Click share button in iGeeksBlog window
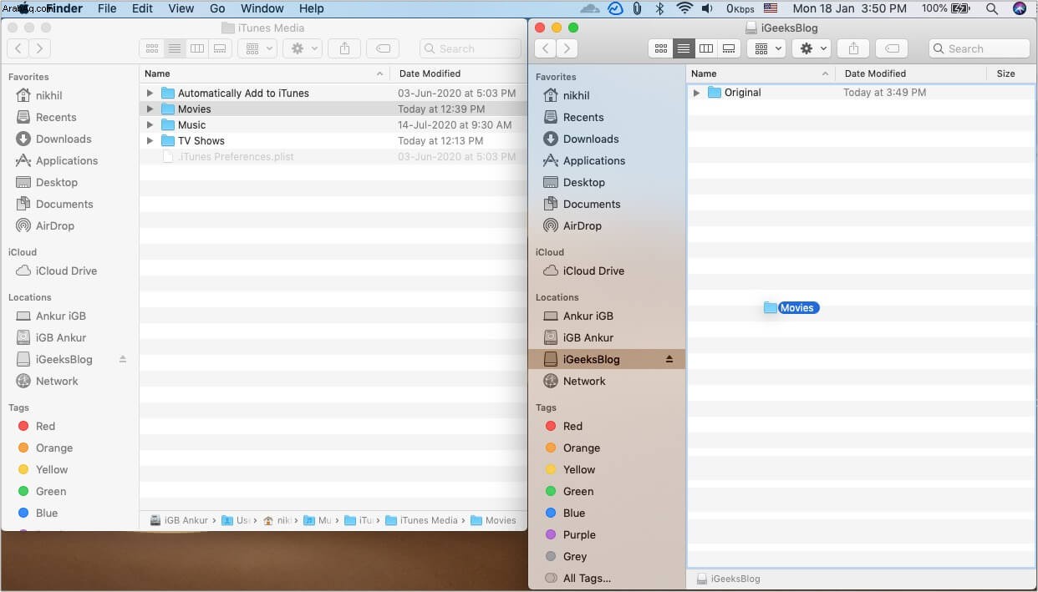This screenshot has height=592, width=1038. point(853,48)
